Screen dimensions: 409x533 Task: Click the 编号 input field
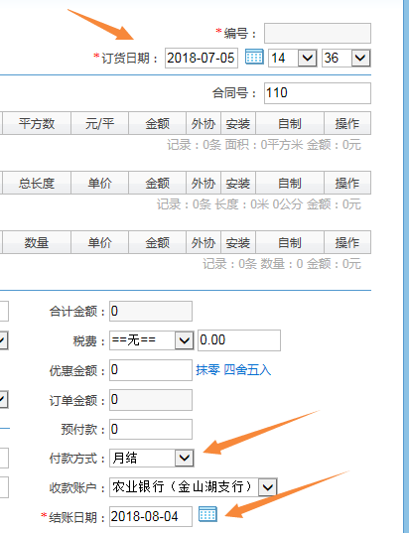318,33
